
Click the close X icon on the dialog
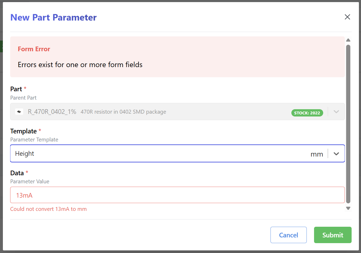[x=347, y=17]
